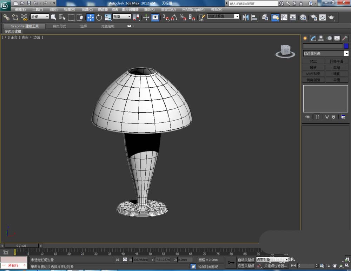
Task: Click the Select and Rotate tool
Action: tap(99, 18)
